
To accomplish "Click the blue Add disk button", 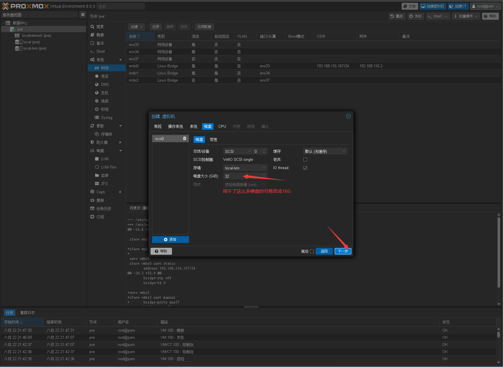I will pyautogui.click(x=170, y=240).
